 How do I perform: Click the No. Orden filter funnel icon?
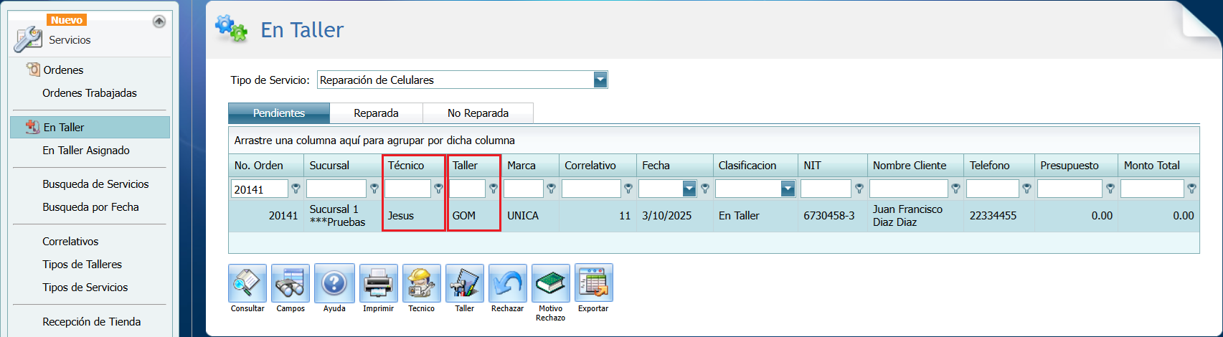point(296,189)
